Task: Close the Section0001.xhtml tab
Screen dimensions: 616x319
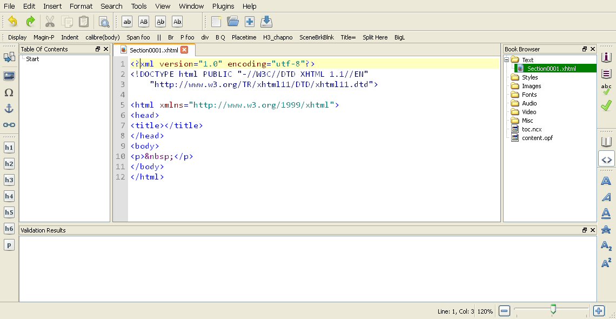Action: click(184, 50)
